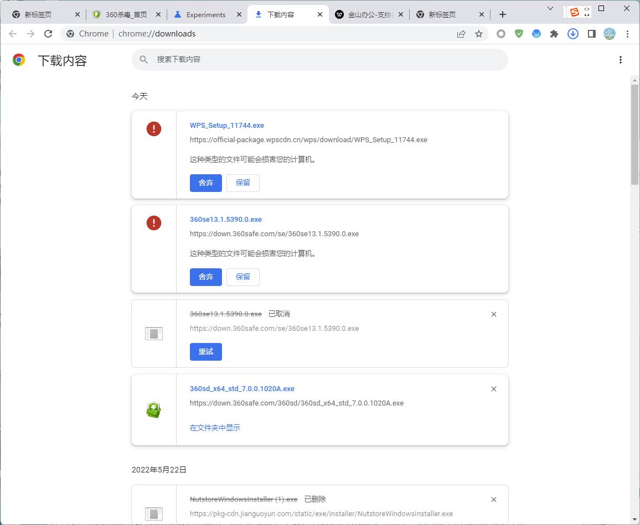Screen dimensions: 640x525
Task: Close the Experiments tab
Action: pyautogui.click(x=239, y=15)
